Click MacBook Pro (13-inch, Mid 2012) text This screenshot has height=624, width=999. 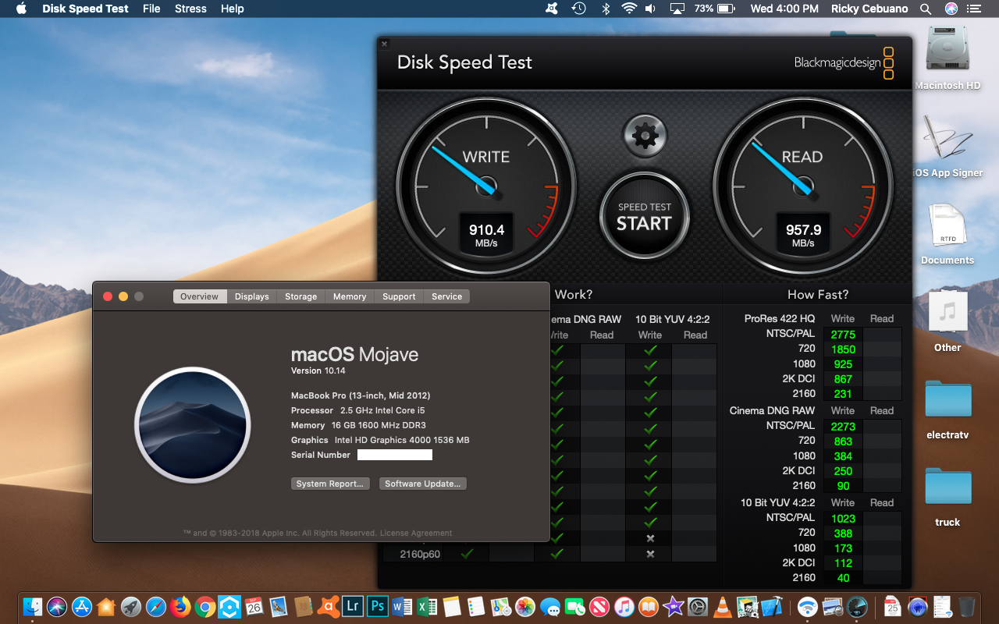coord(361,395)
